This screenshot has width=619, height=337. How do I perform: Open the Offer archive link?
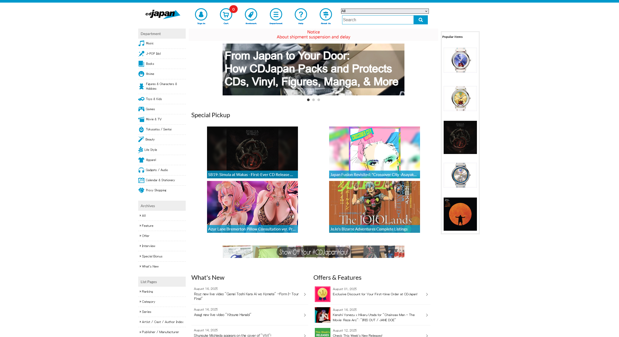point(145,236)
